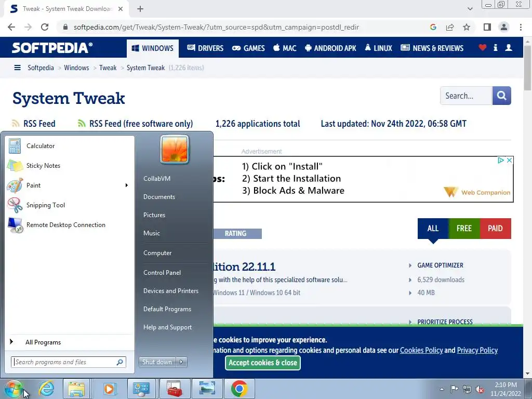This screenshot has width=532, height=399.
Task: Launch Sticky Notes from the Start menu
Action: [x=70, y=166]
